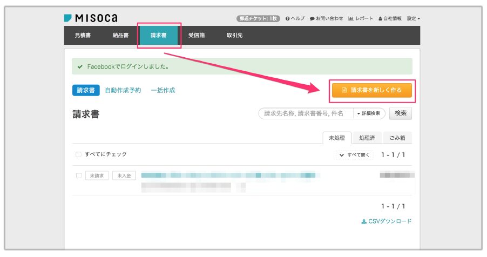487x257 pixels.
Task: Click the Misoca logo
Action: pos(90,18)
